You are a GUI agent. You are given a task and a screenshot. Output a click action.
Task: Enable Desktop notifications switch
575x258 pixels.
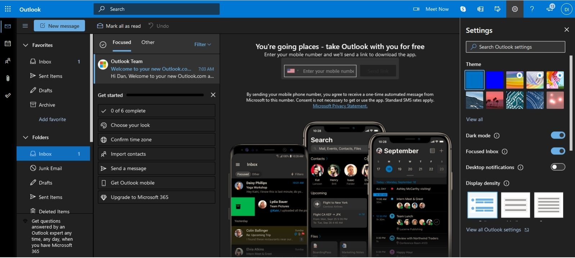(558, 167)
